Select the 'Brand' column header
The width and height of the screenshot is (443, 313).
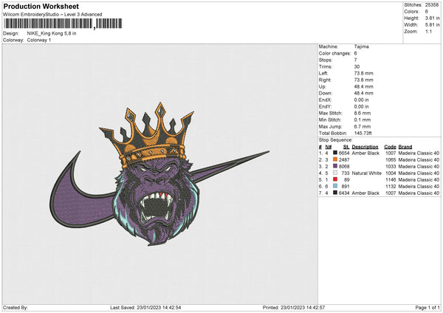pos(405,147)
